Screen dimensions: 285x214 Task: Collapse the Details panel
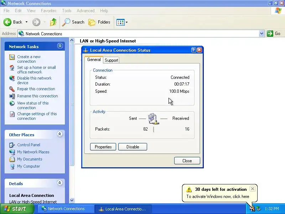(x=59, y=183)
